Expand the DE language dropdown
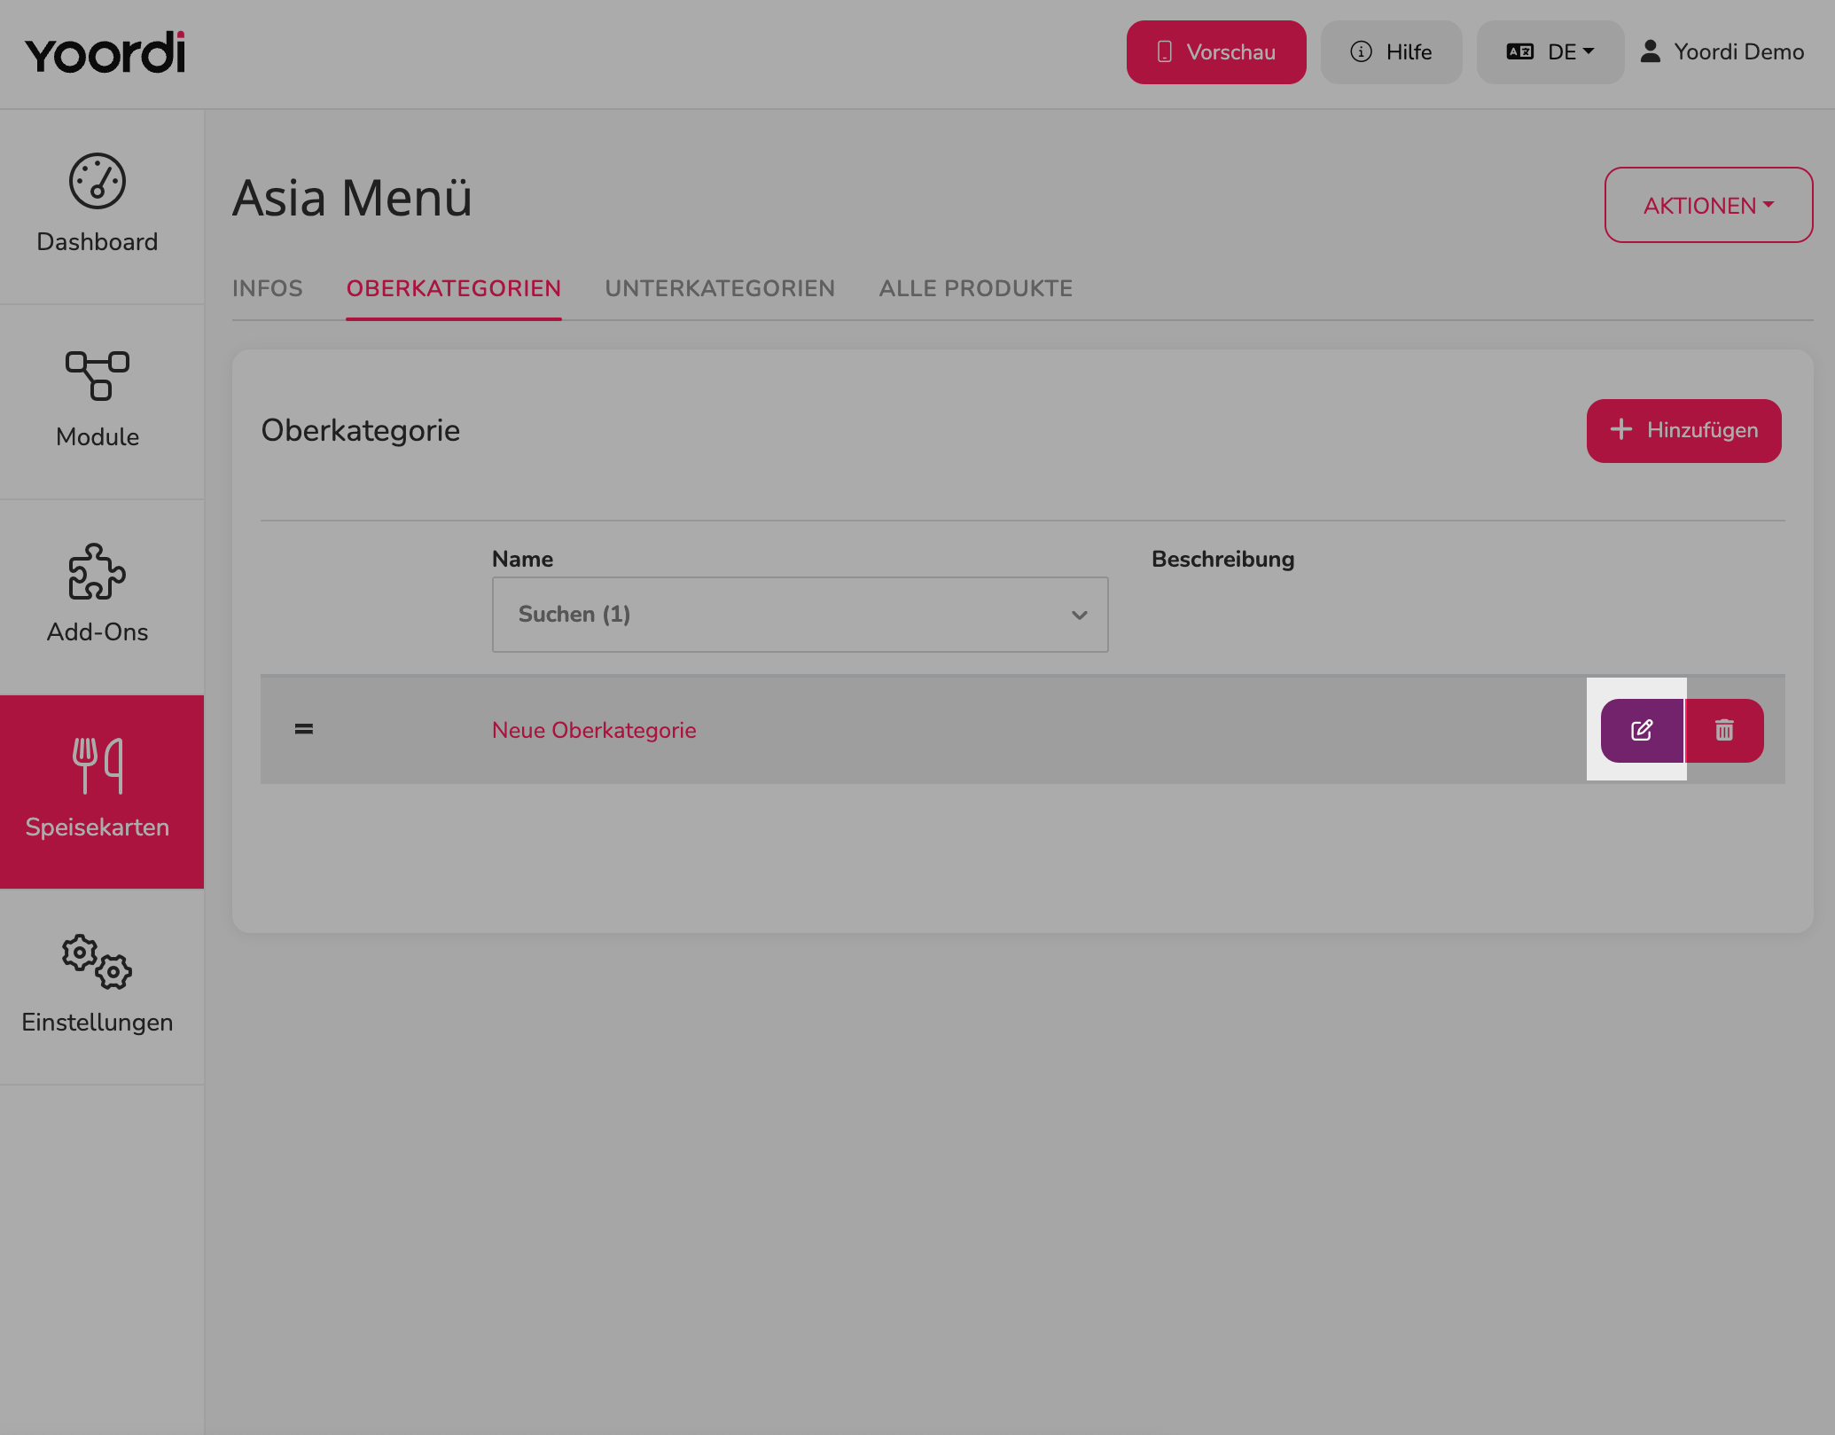The width and height of the screenshot is (1835, 1435). pos(1550,52)
